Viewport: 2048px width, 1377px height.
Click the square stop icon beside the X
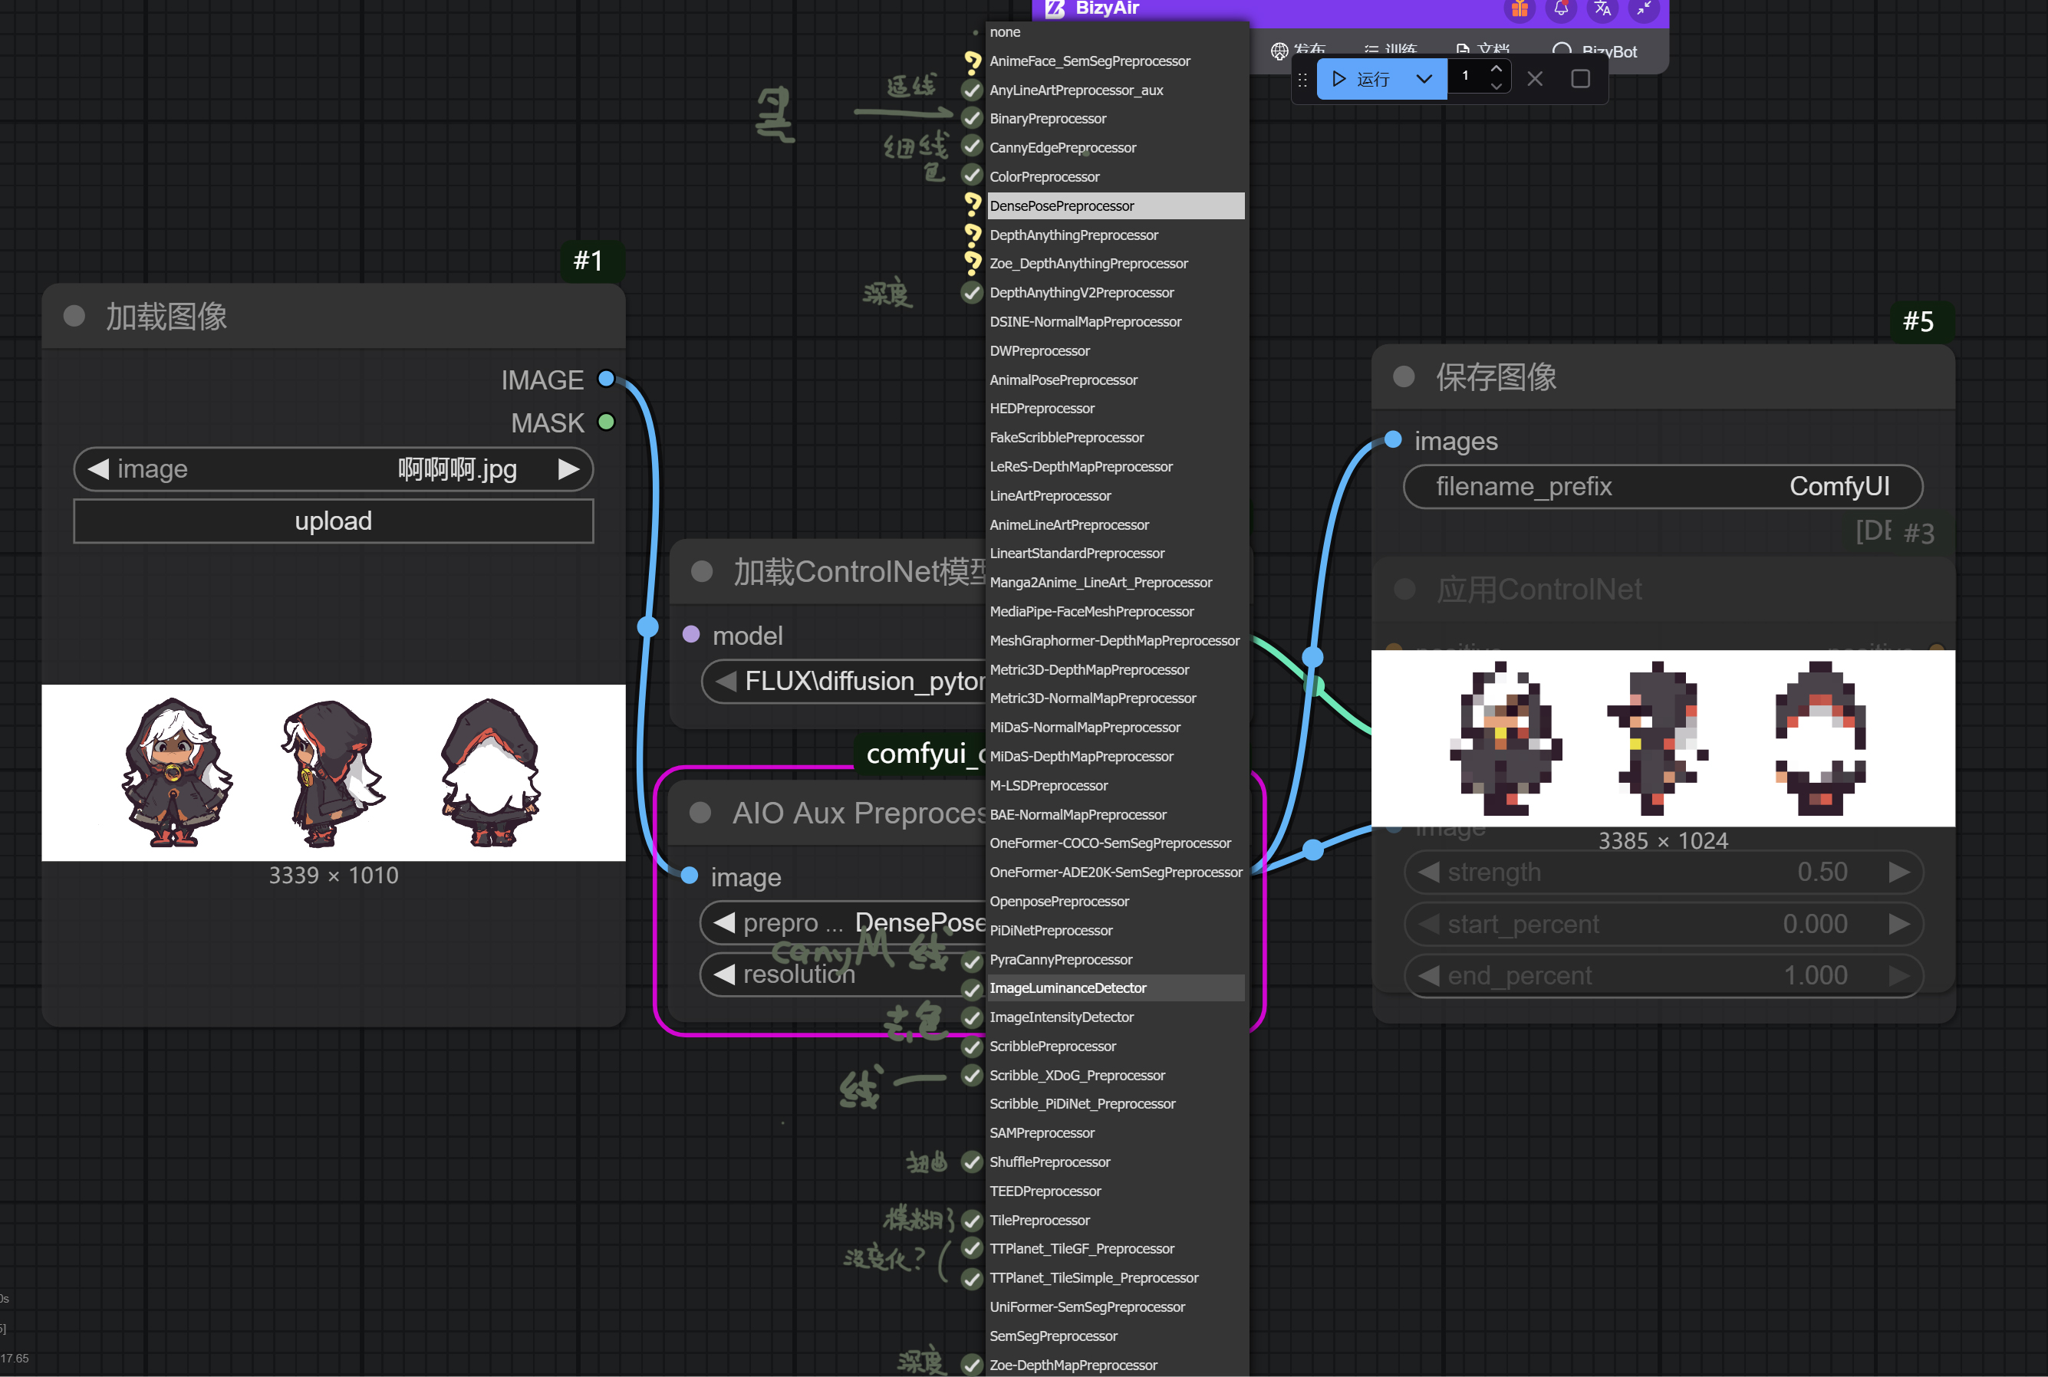coord(1579,79)
